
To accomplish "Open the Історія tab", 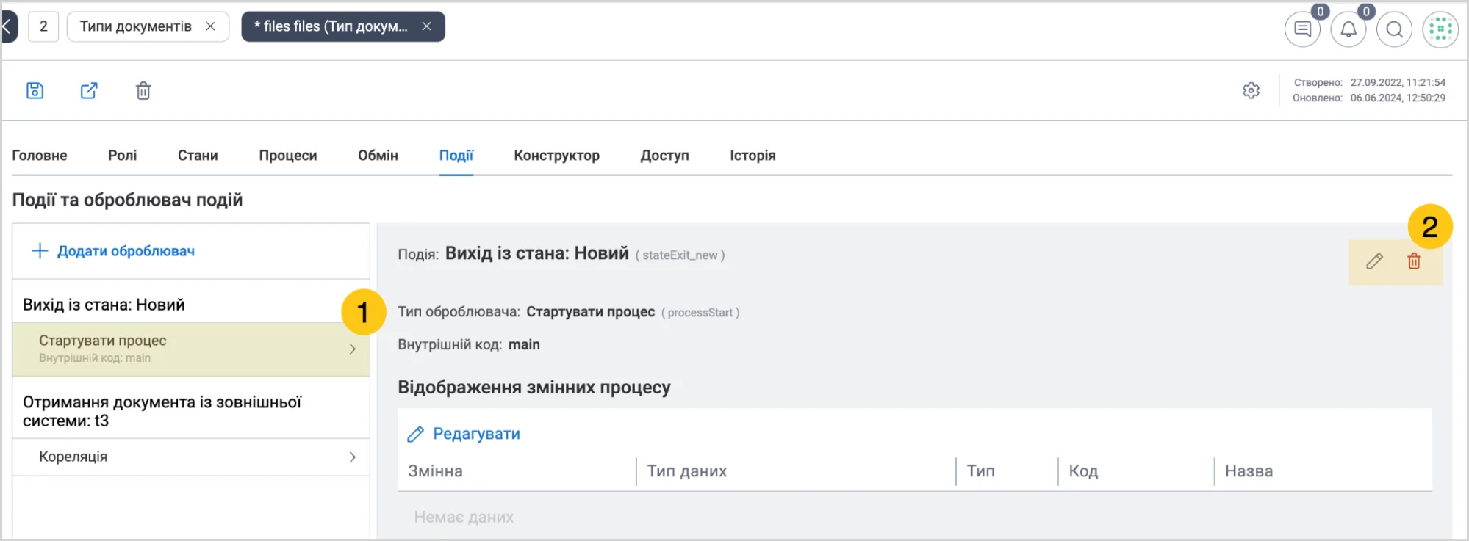I will point(753,156).
